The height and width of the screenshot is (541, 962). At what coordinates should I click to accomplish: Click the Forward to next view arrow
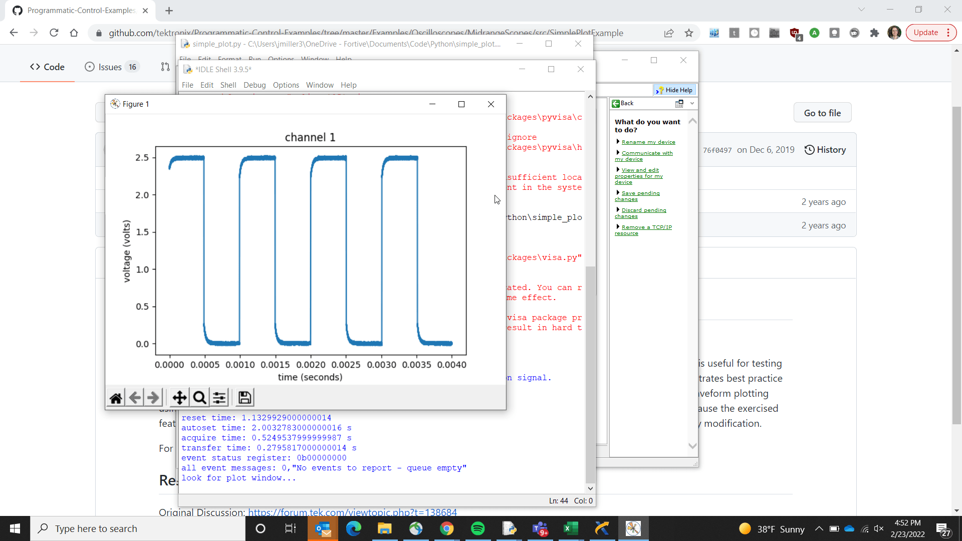153,398
